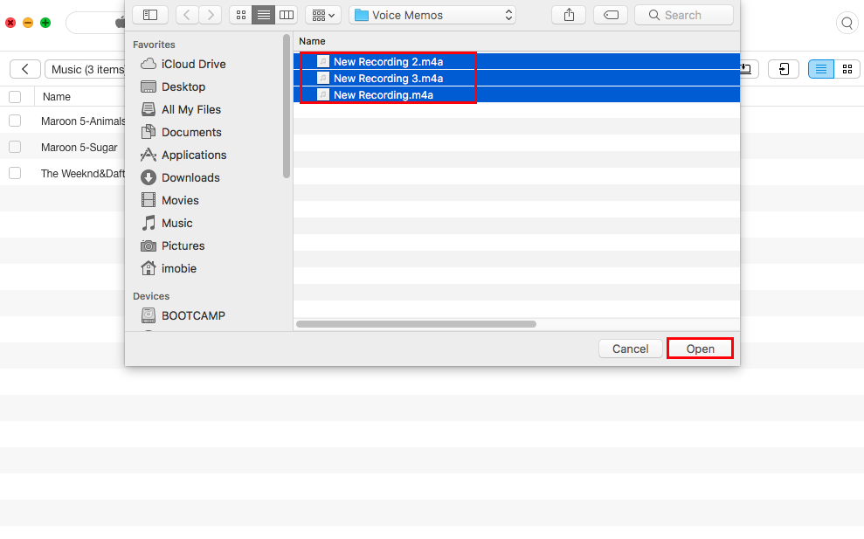
Task: Go back in the file dialog
Action: pyautogui.click(x=187, y=15)
